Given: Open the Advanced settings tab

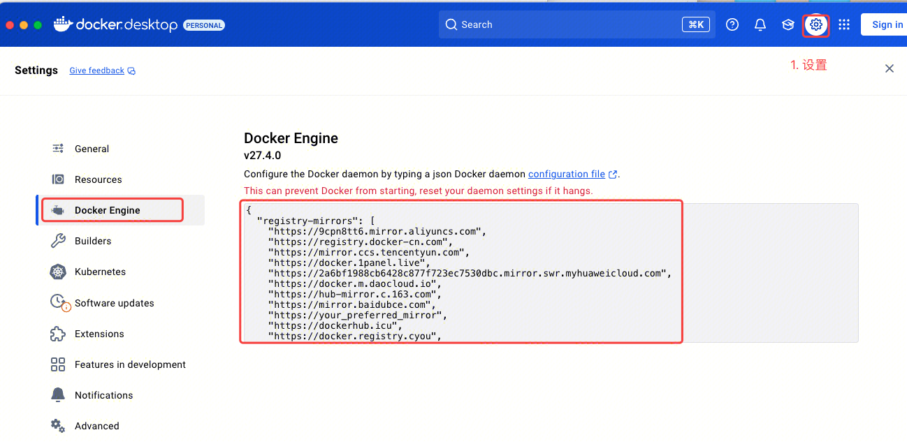Looking at the screenshot, I should pos(120,426).
